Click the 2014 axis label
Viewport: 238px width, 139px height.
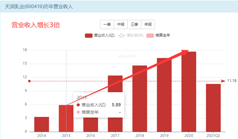point(41,136)
